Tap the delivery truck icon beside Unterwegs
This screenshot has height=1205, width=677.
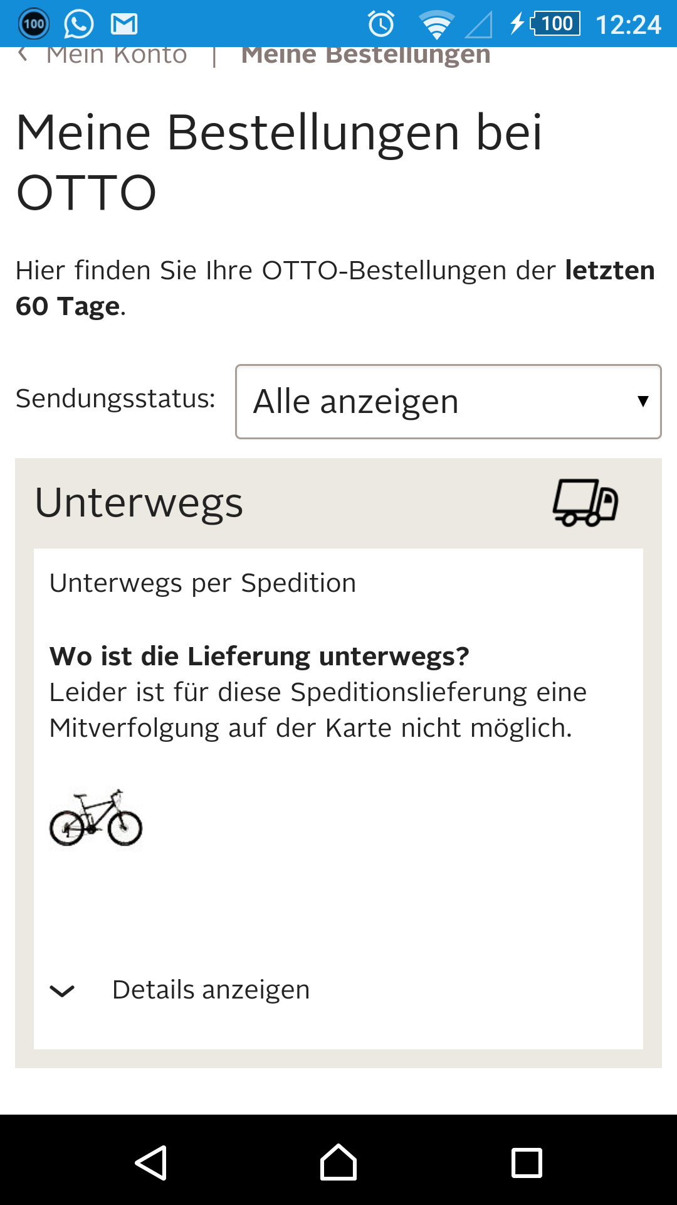tap(585, 502)
